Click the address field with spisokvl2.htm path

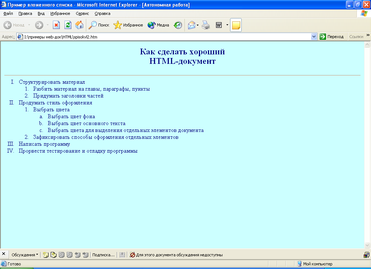167,37
